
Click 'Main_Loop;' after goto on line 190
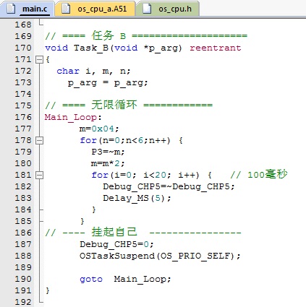(x=143, y=280)
